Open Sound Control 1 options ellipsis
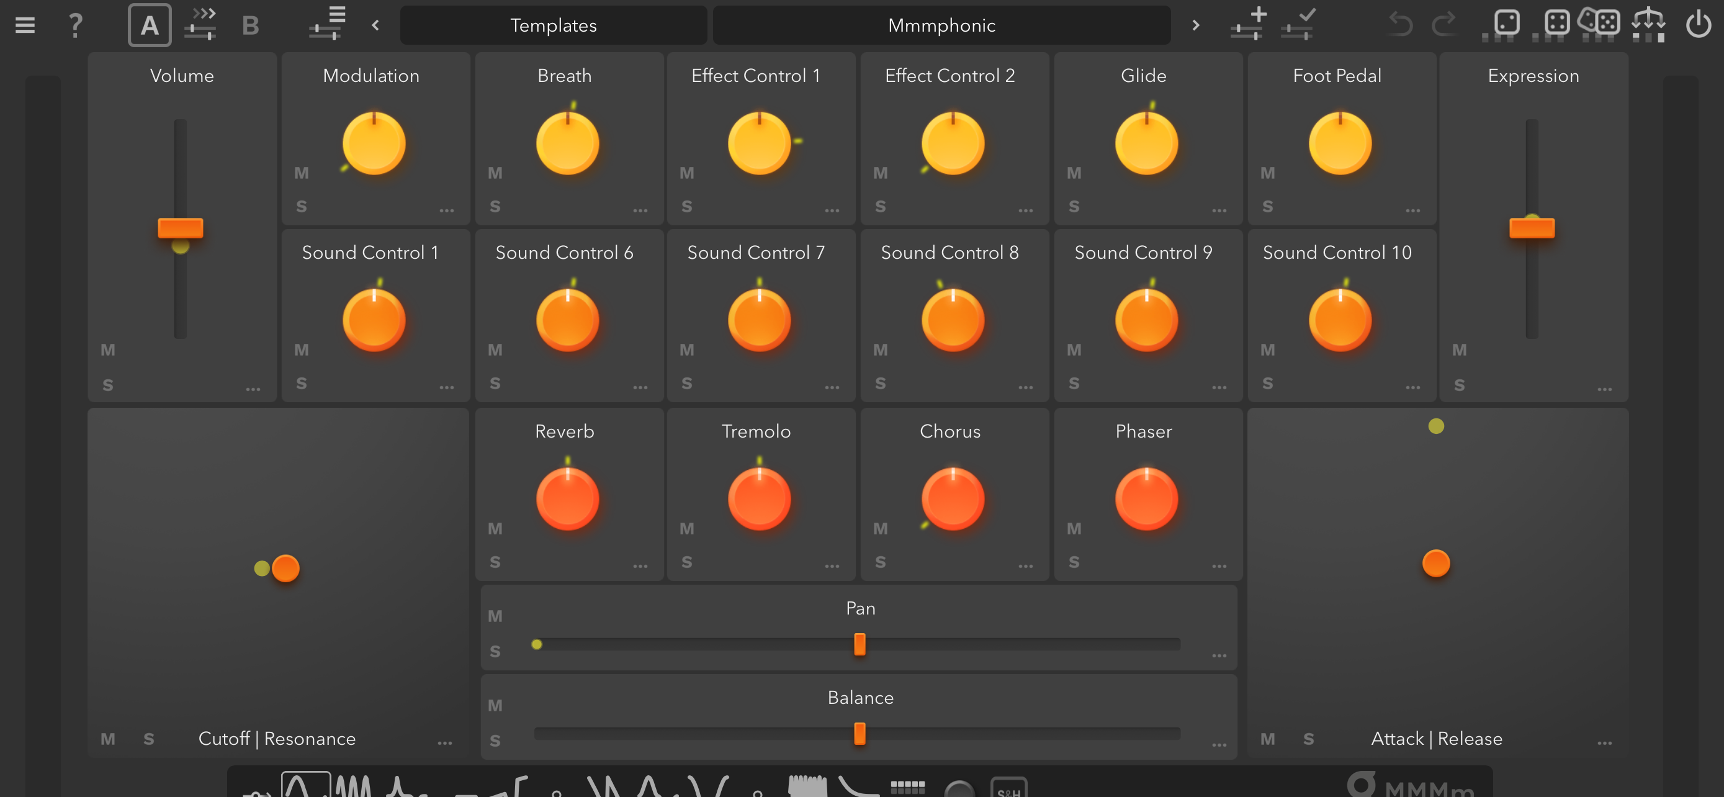The height and width of the screenshot is (797, 1724). (446, 387)
